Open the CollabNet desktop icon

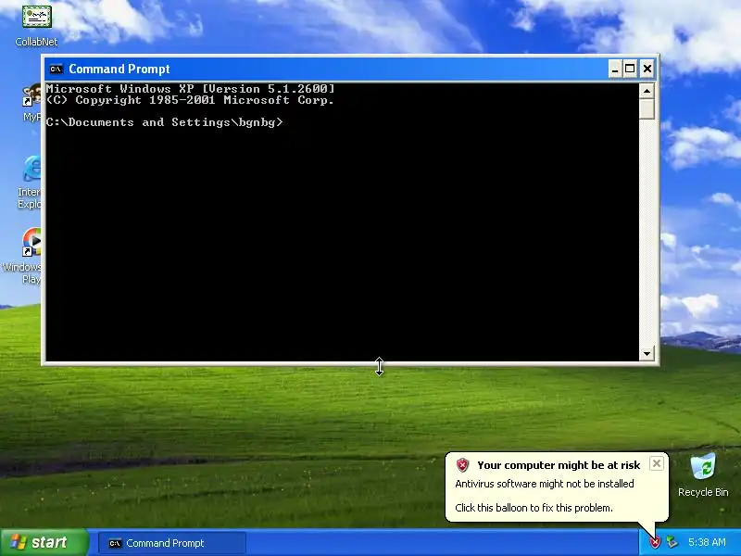(36, 24)
